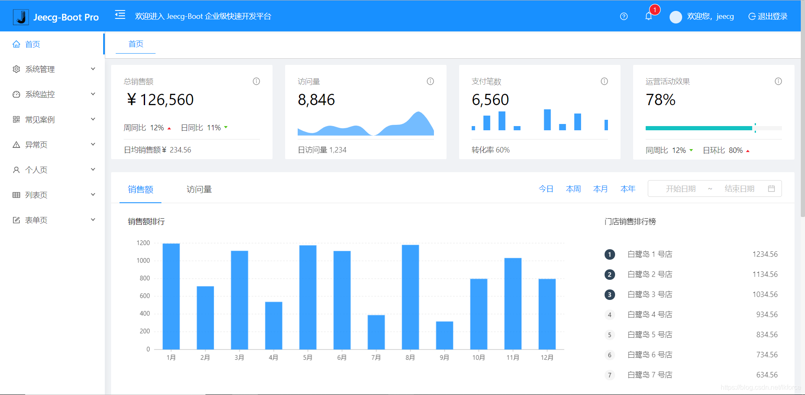This screenshot has width=805, height=395.
Task: Expand the 系统管理 menu chevron
Action: 93,69
